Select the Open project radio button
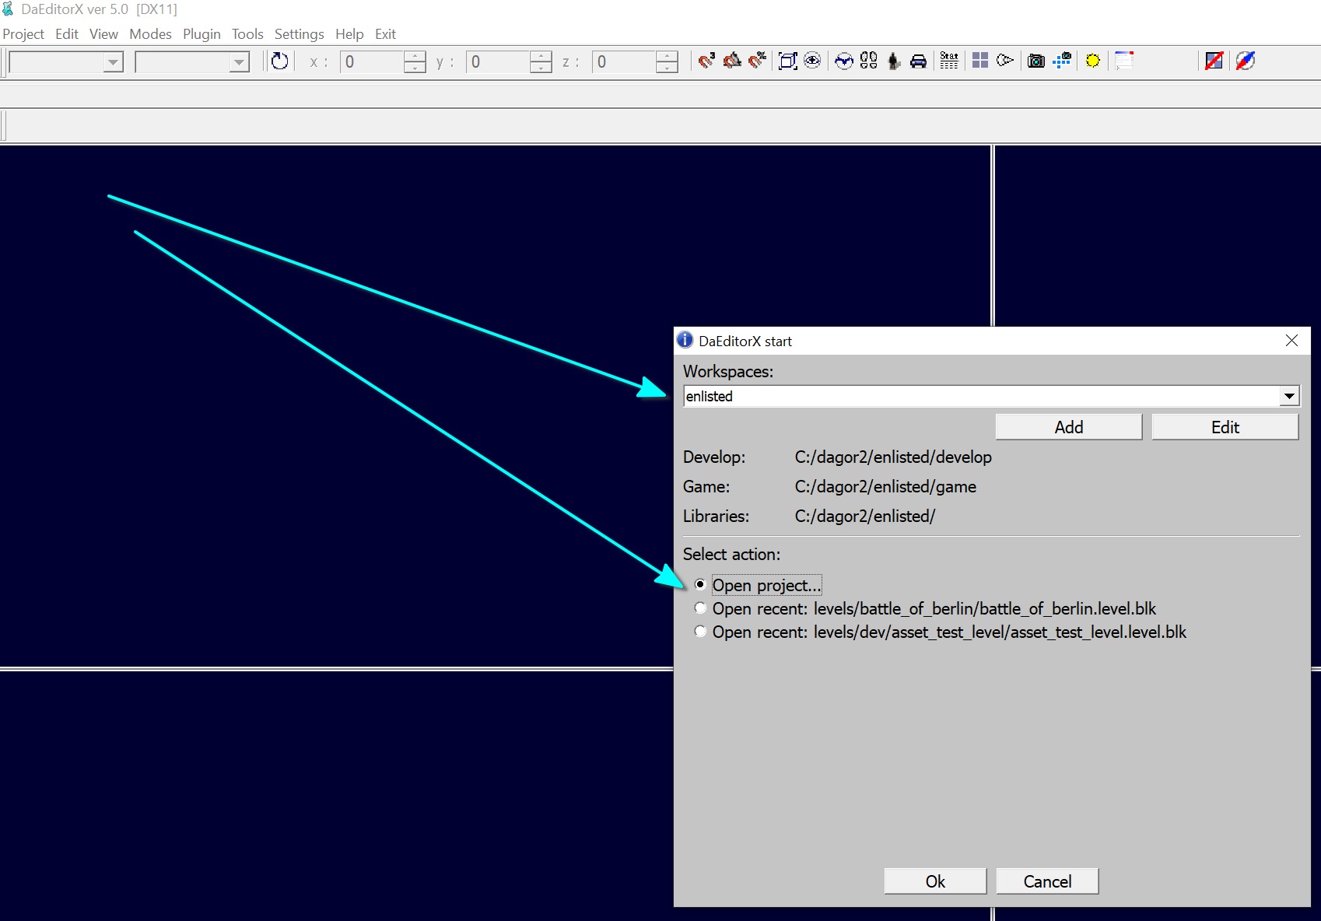1321x921 pixels. [700, 584]
